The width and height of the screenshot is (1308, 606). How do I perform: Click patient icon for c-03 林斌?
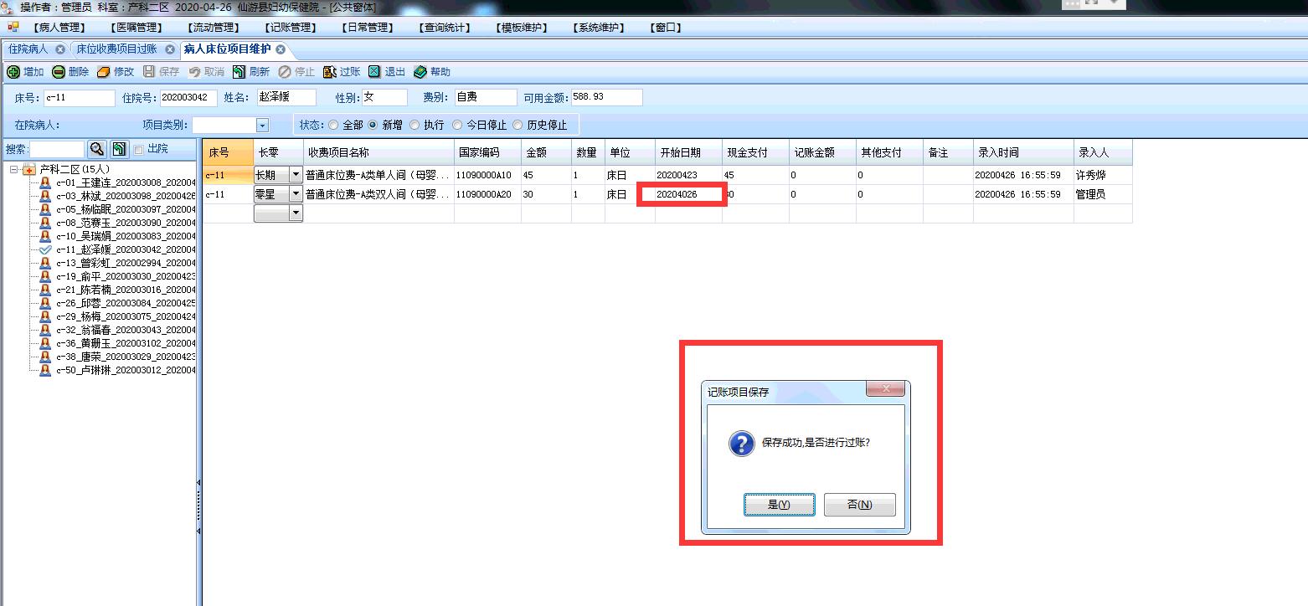pyautogui.click(x=45, y=196)
